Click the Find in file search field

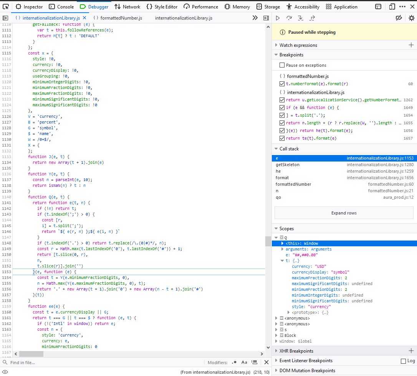click(104, 363)
